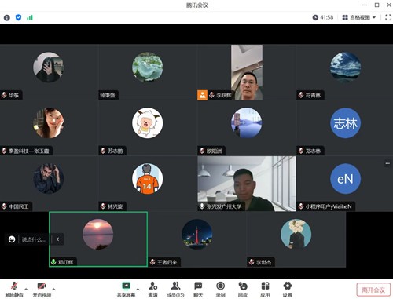Start recording with the 录制 icon
Screen dimensions: 393x299
pyautogui.click(x=221, y=290)
